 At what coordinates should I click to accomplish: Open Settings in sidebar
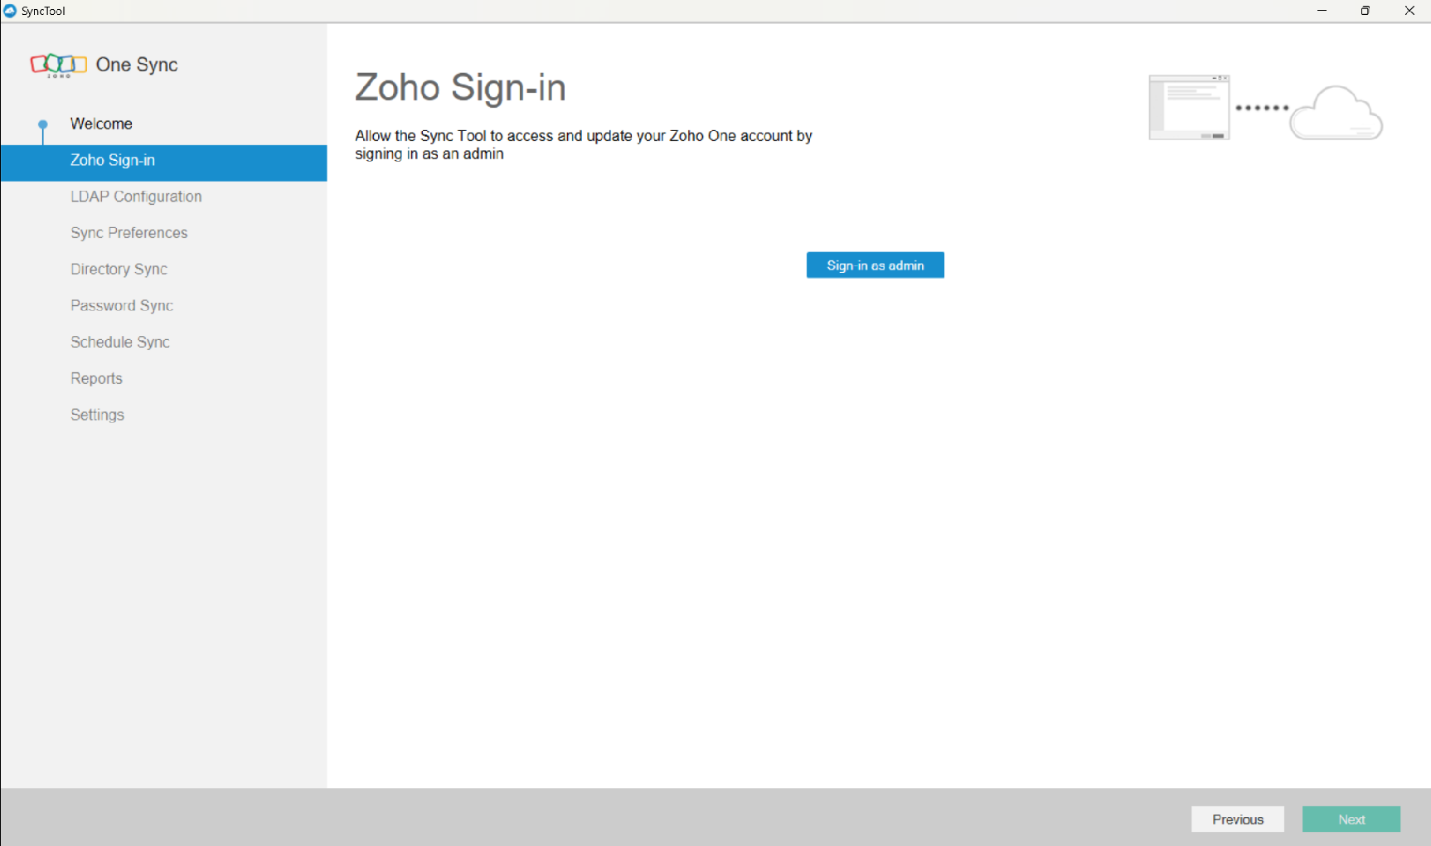(x=97, y=415)
